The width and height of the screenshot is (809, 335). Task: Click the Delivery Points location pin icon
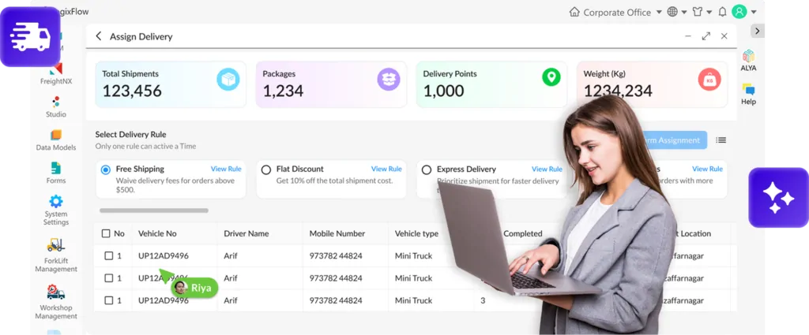point(551,77)
